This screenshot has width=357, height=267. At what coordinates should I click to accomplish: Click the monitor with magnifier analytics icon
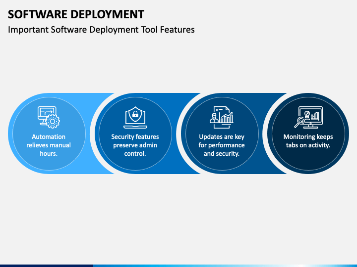(x=308, y=117)
